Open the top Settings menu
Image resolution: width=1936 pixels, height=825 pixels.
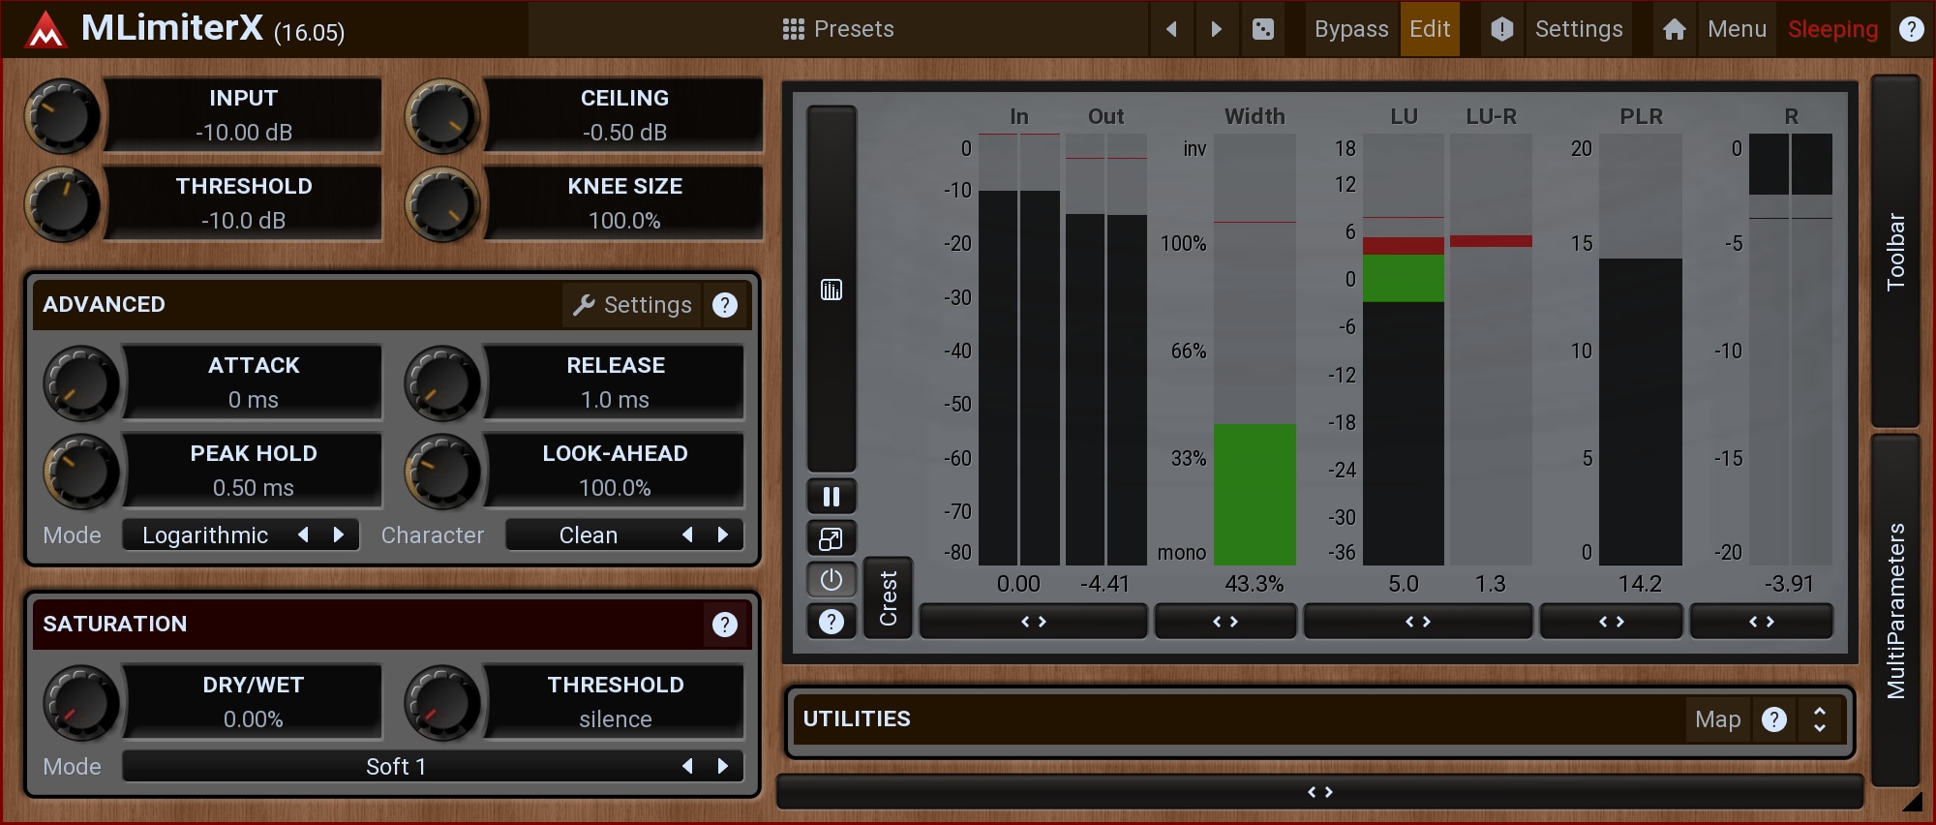click(x=1579, y=29)
